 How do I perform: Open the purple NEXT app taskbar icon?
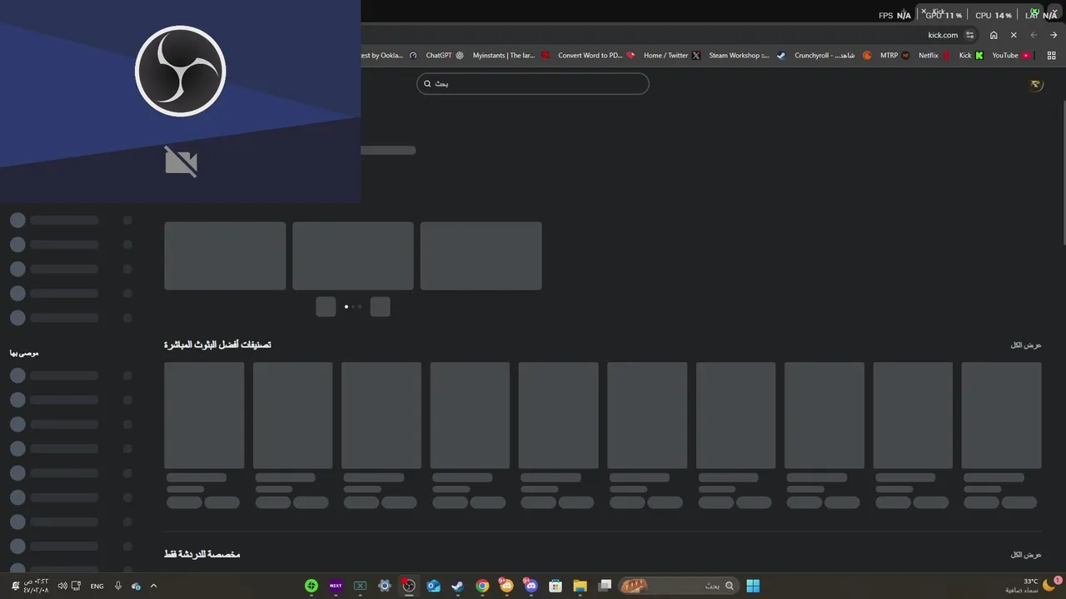(336, 586)
